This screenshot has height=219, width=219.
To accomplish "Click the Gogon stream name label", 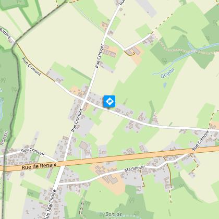I will pyautogui.click(x=167, y=73).
